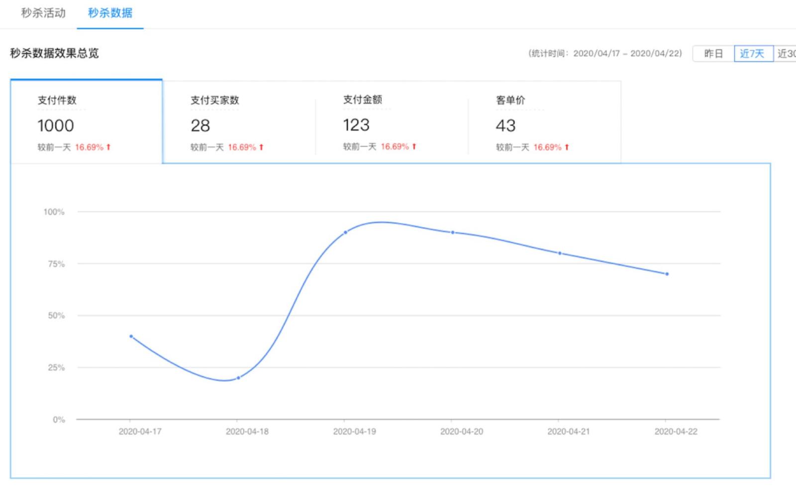796x486 pixels.
Task: Select the 秒杀数据 tab
Action: (x=110, y=13)
